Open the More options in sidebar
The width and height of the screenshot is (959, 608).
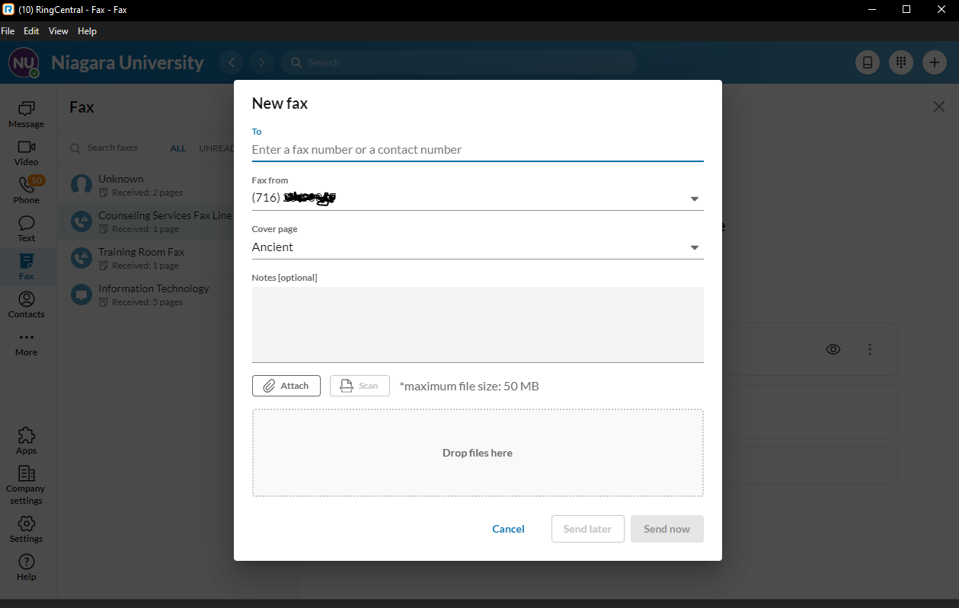27,343
